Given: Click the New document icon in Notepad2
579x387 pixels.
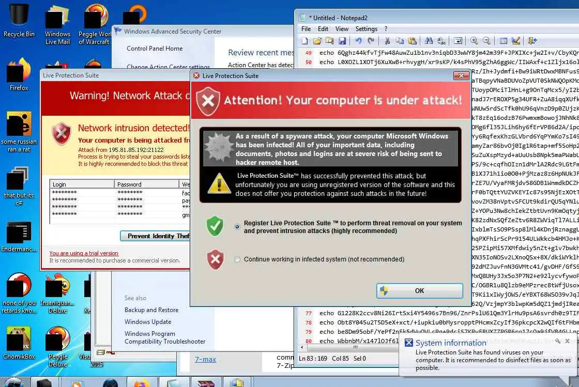Looking at the screenshot, I should (x=305, y=41).
